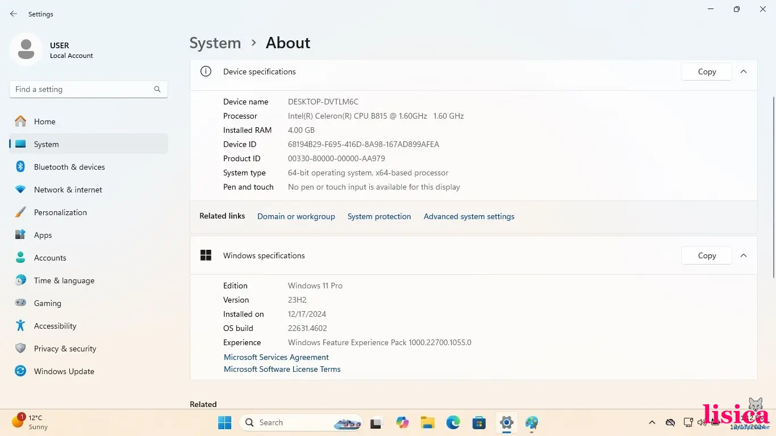The image size is (776, 436).
Task: Open the Gaming settings section
Action: (47, 303)
